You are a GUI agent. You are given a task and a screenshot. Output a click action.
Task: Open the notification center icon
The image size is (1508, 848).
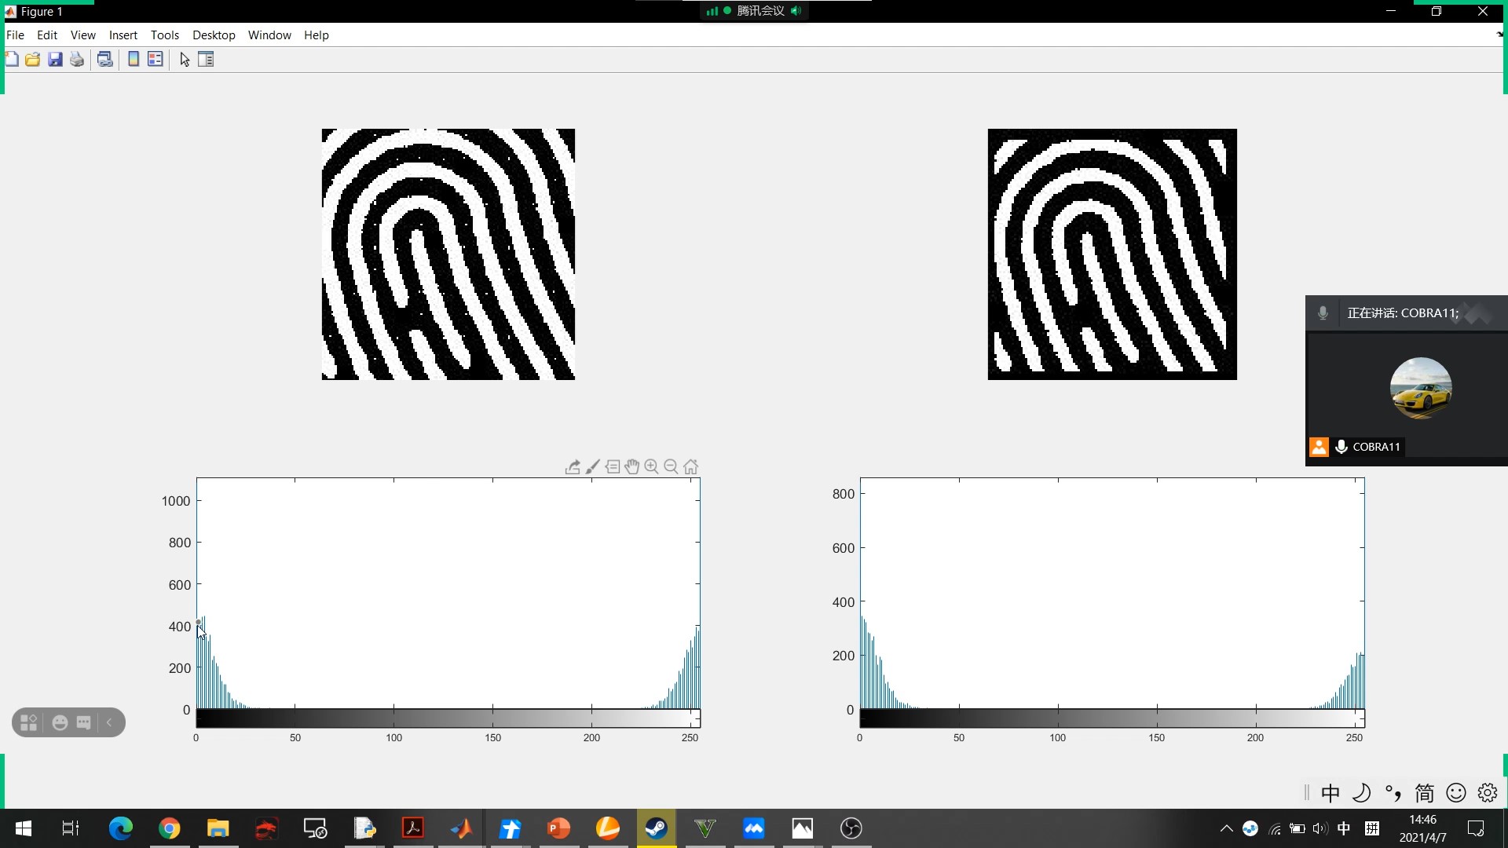click(x=1476, y=828)
